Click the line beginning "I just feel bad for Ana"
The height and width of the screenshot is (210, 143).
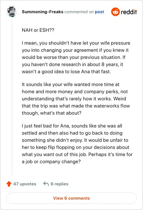click(72, 126)
